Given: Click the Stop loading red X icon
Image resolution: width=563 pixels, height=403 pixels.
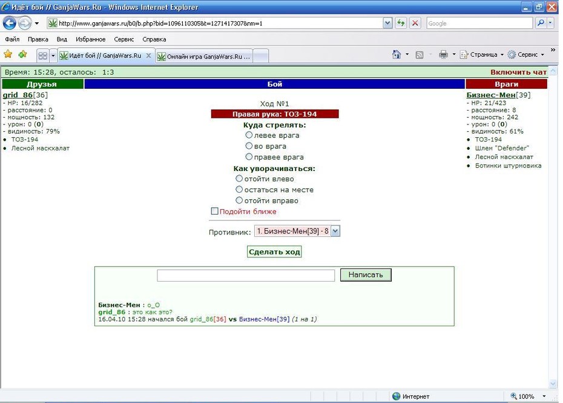Looking at the screenshot, I should [415, 24].
